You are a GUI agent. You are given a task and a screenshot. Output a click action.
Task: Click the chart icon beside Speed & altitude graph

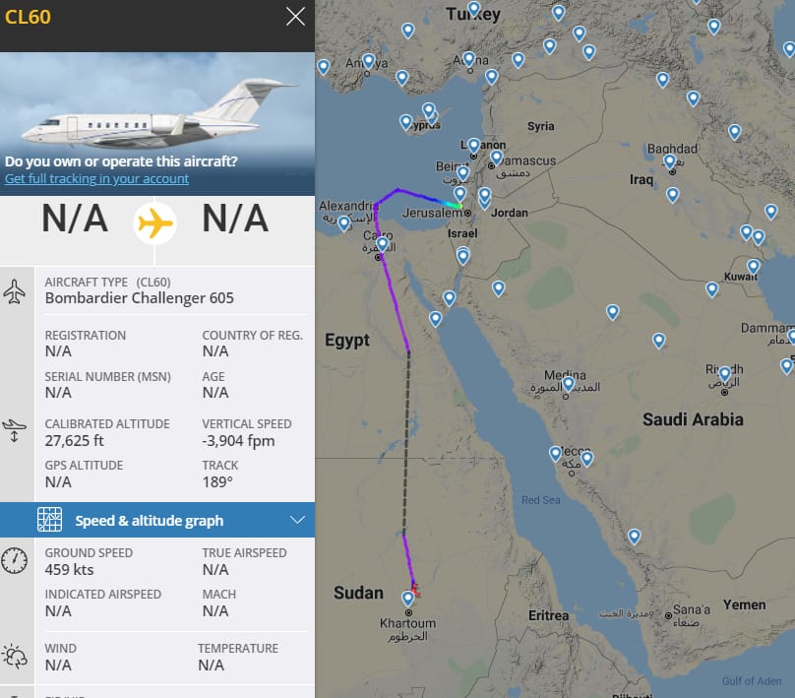coord(49,520)
